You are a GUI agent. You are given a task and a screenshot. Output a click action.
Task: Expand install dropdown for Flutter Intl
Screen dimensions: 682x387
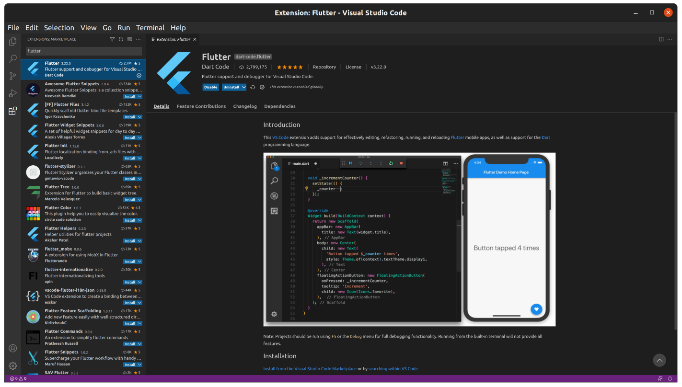pos(140,158)
